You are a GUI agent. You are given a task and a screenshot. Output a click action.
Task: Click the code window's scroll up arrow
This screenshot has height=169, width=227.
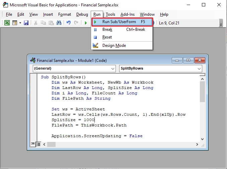pos(202,79)
